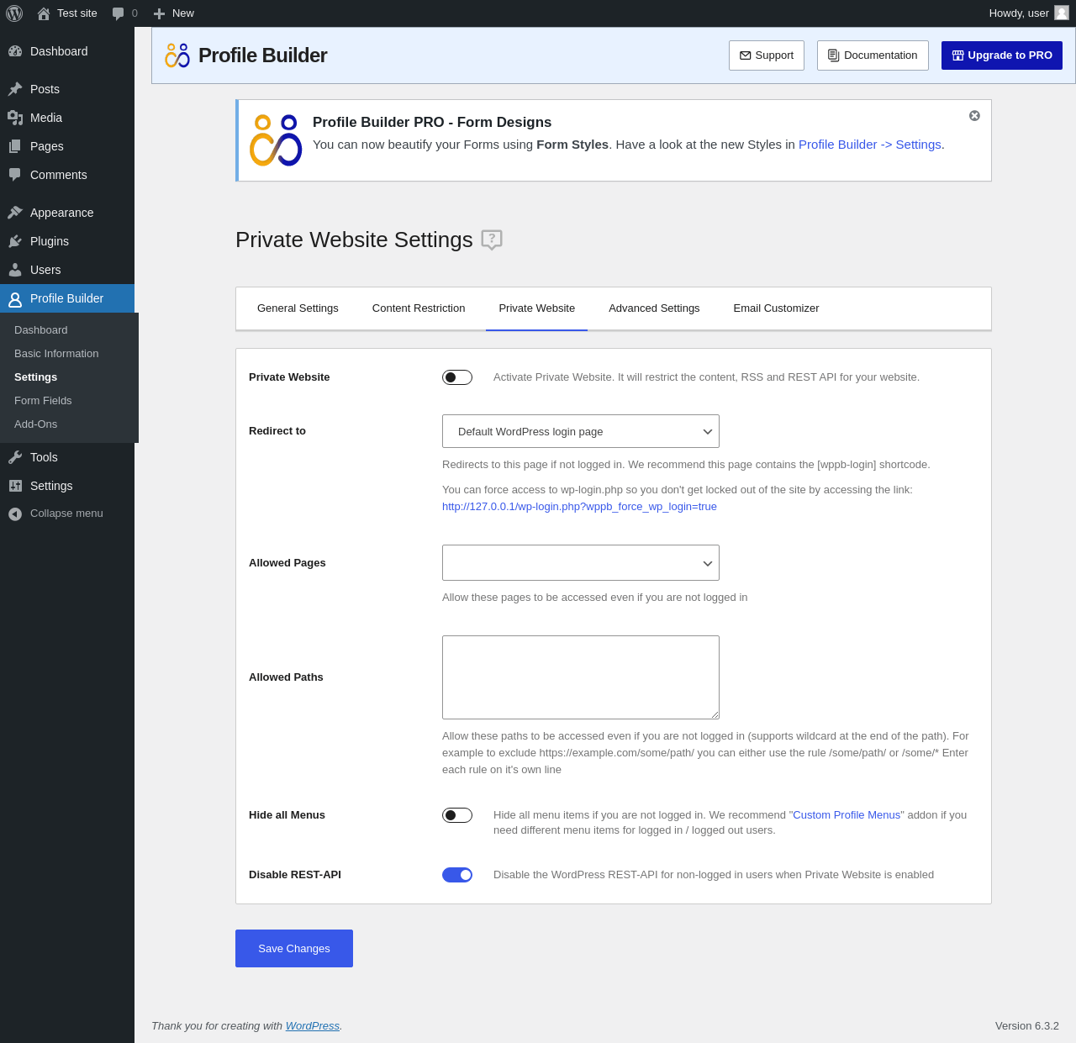
Task: Open Dashboard under Profile Builder submenu
Action: [x=41, y=330]
